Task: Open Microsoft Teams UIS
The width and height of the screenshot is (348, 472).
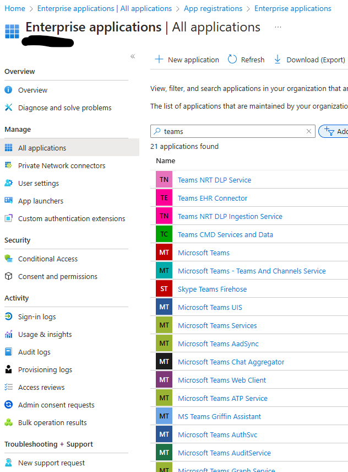Action: (210, 307)
